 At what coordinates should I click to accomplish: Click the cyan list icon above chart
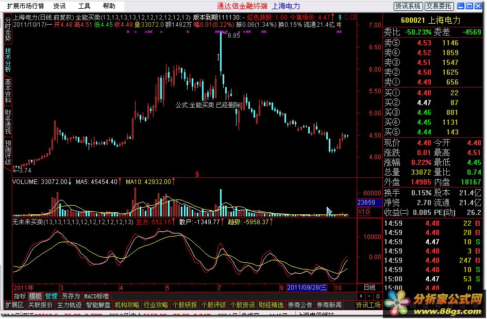(340, 17)
